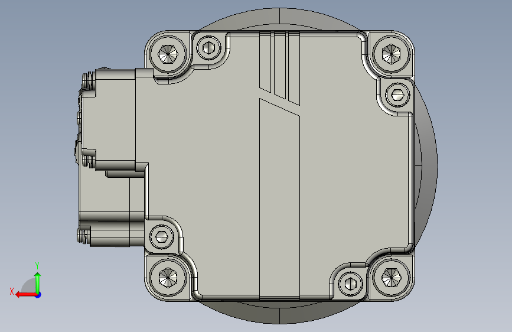This screenshot has width=512, height=332.
Task: Click the blue Z axis origin dot
Action: click(38, 295)
